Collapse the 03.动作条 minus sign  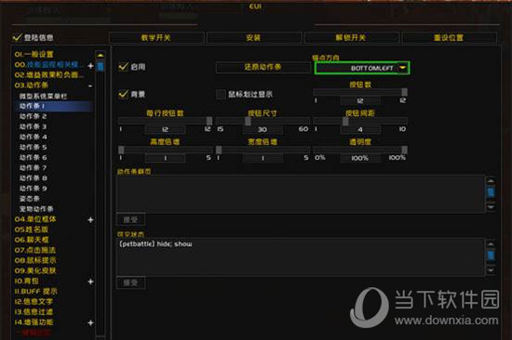point(90,85)
